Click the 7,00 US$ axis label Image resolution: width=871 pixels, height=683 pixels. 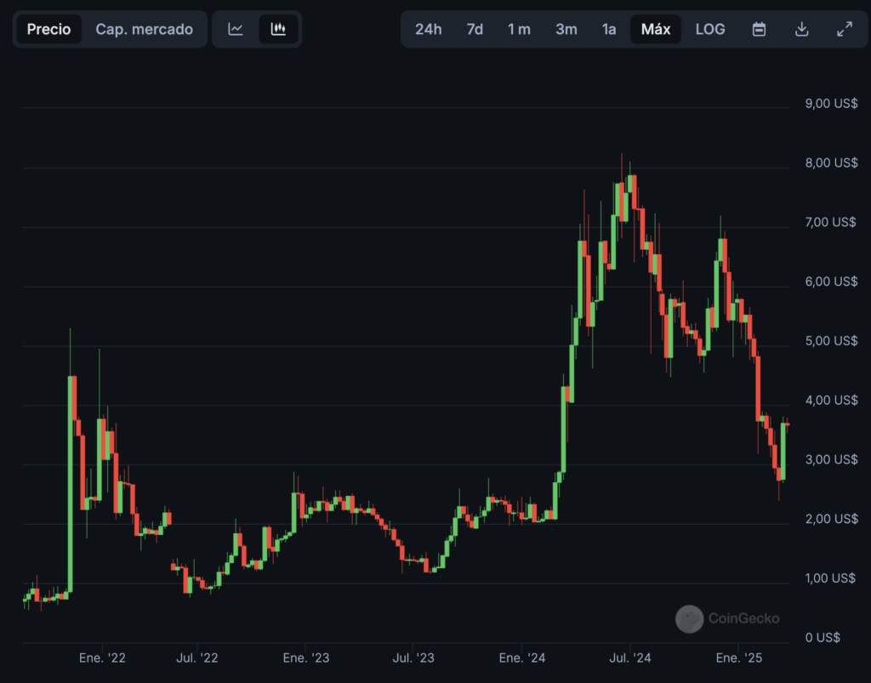[x=830, y=222]
